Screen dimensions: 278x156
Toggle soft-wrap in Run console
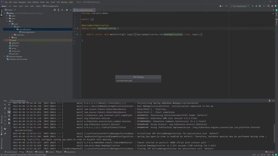coord(9,112)
